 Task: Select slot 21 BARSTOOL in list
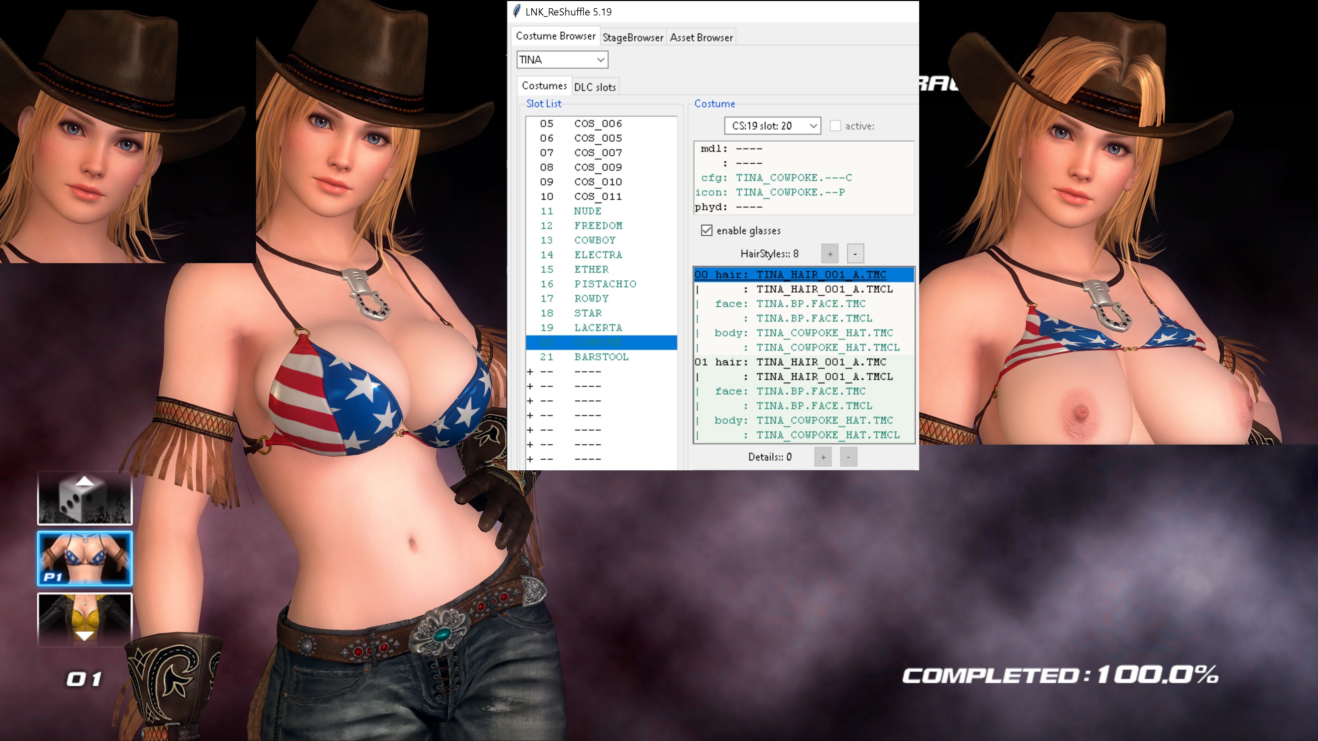click(601, 357)
